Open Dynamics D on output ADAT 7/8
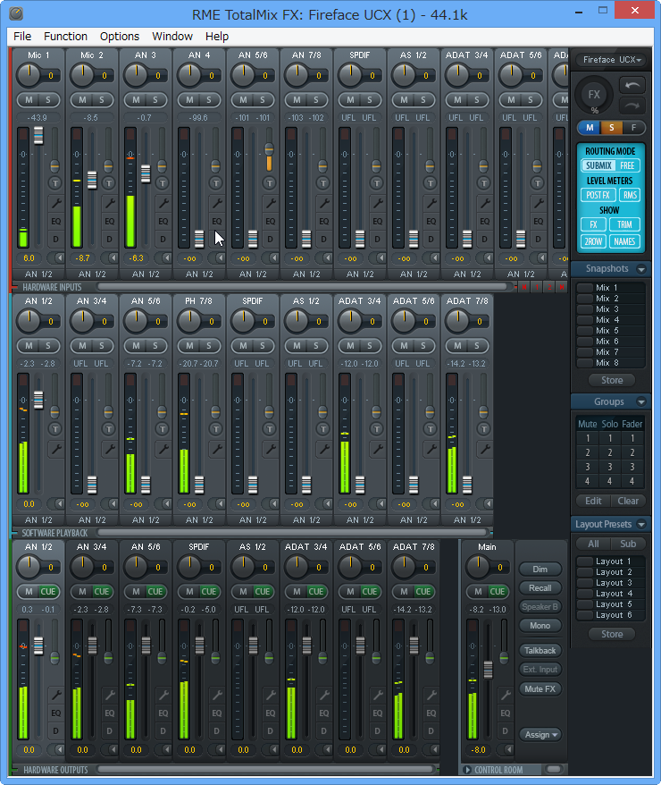Viewport: 661px width, 785px height. click(431, 731)
